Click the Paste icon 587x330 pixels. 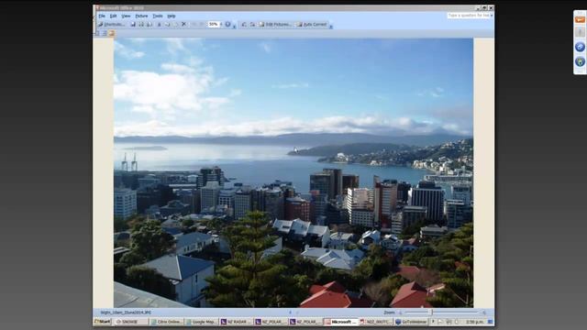[175, 25]
